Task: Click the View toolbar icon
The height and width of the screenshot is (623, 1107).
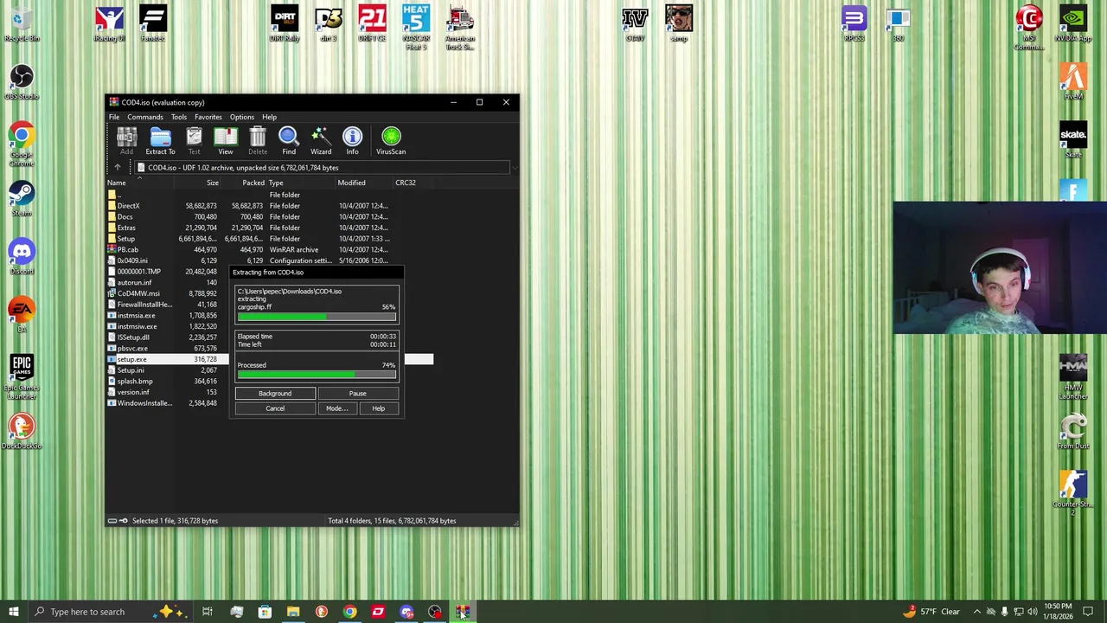Action: tap(226, 141)
